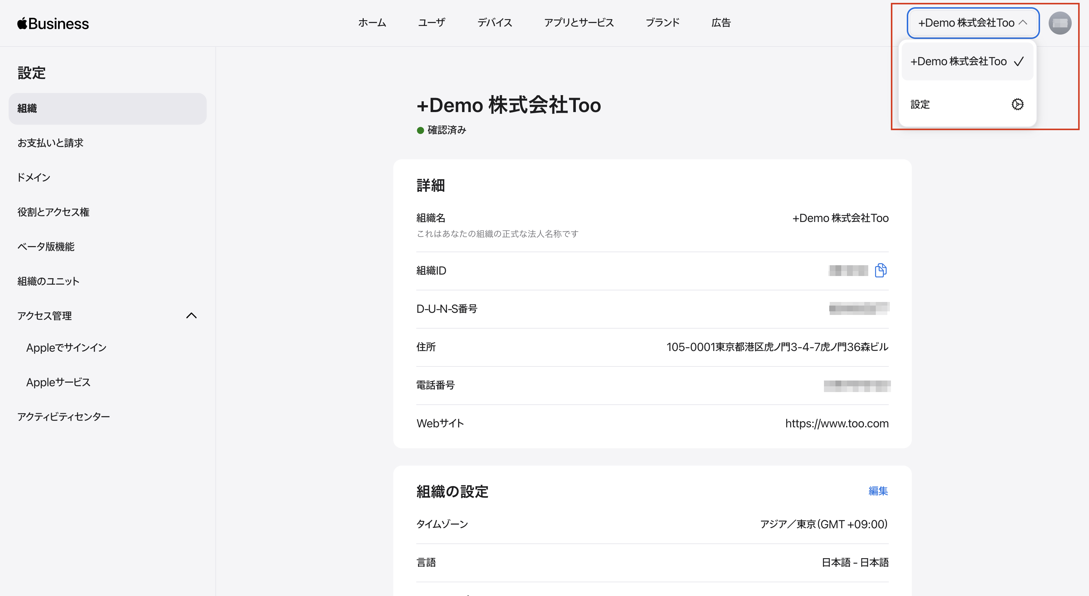Screen dimensions: 1089x596
Task: Open 役割とアクセス権 in the sidebar
Action: point(107,212)
